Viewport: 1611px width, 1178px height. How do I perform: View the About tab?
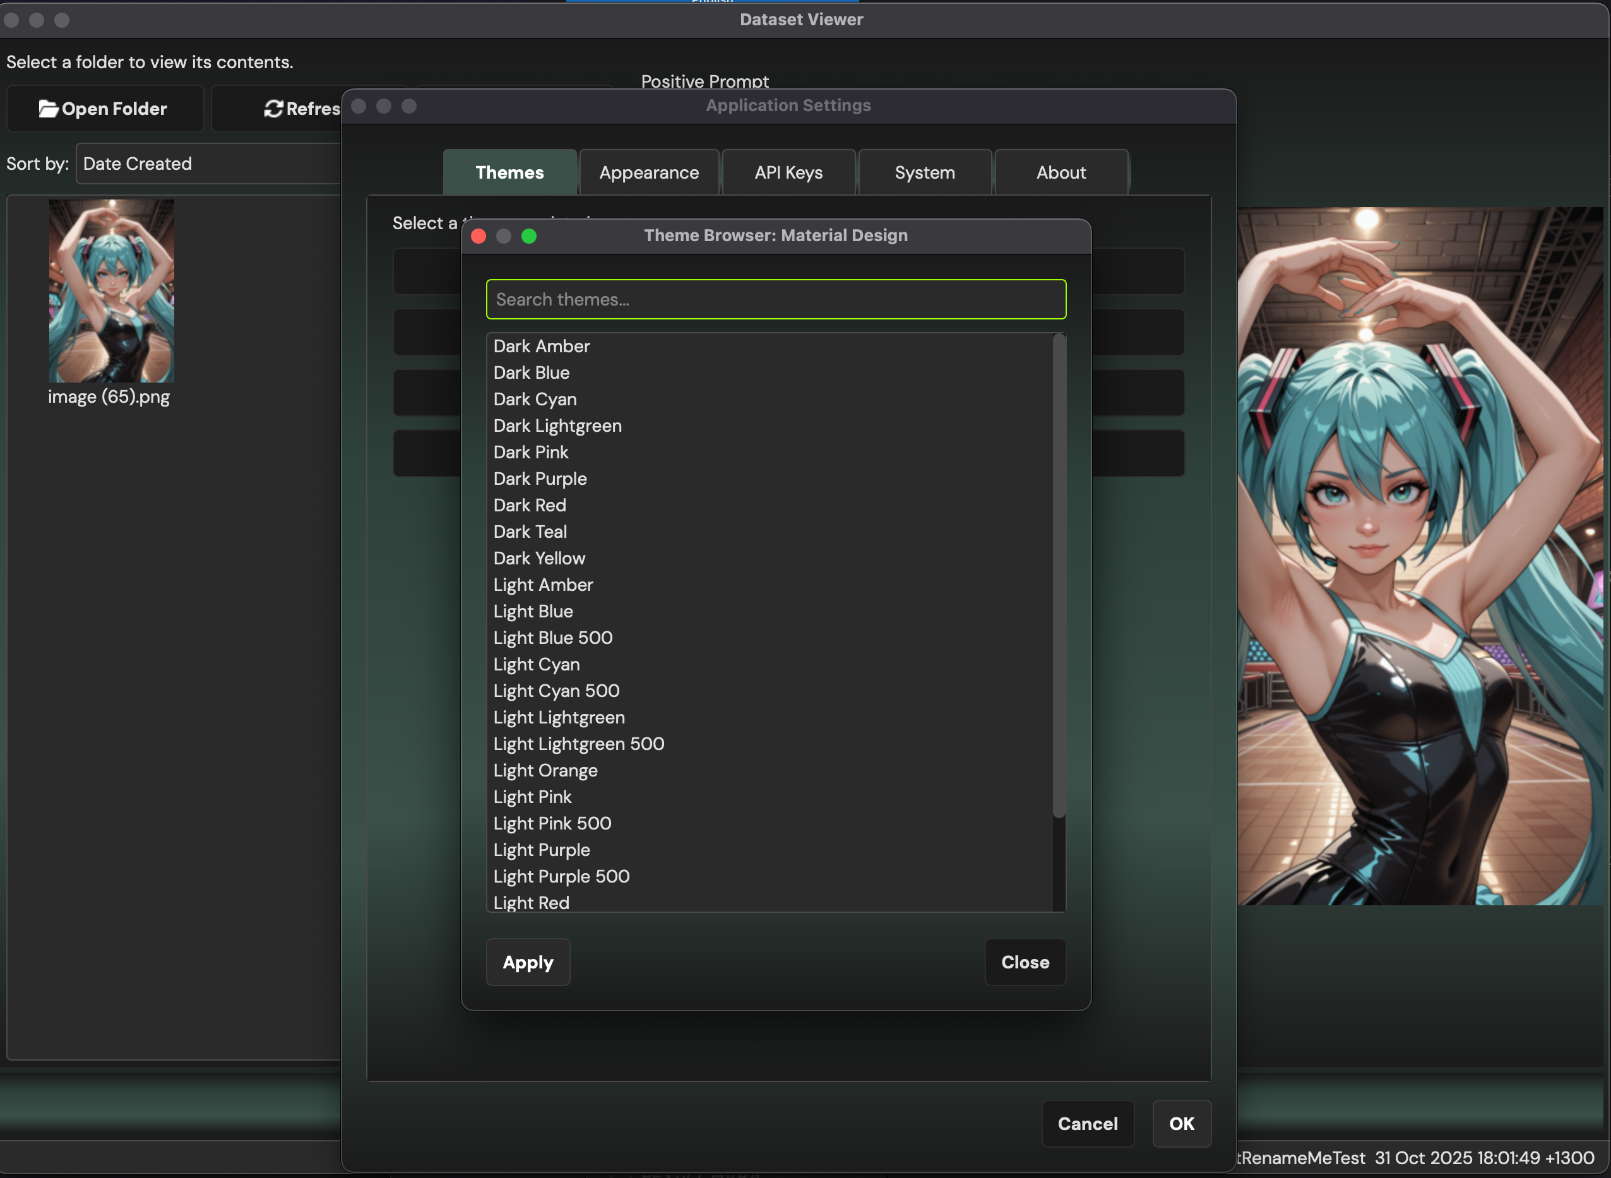pos(1061,172)
